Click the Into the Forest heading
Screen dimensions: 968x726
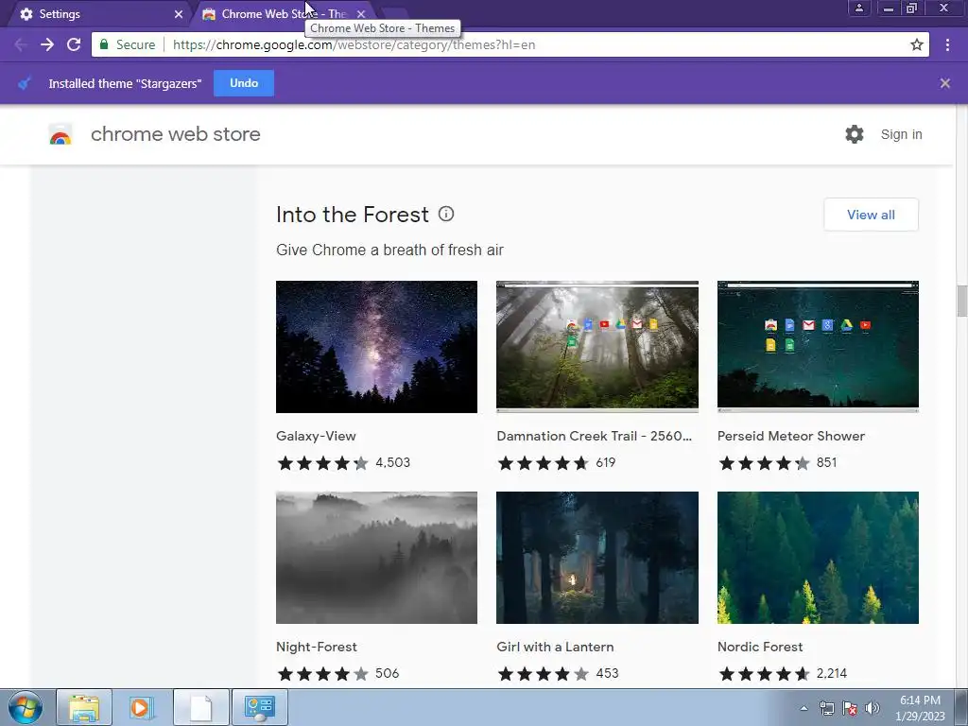[x=352, y=215]
